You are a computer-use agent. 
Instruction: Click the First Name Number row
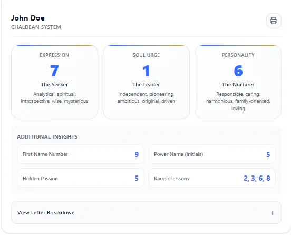(81, 154)
